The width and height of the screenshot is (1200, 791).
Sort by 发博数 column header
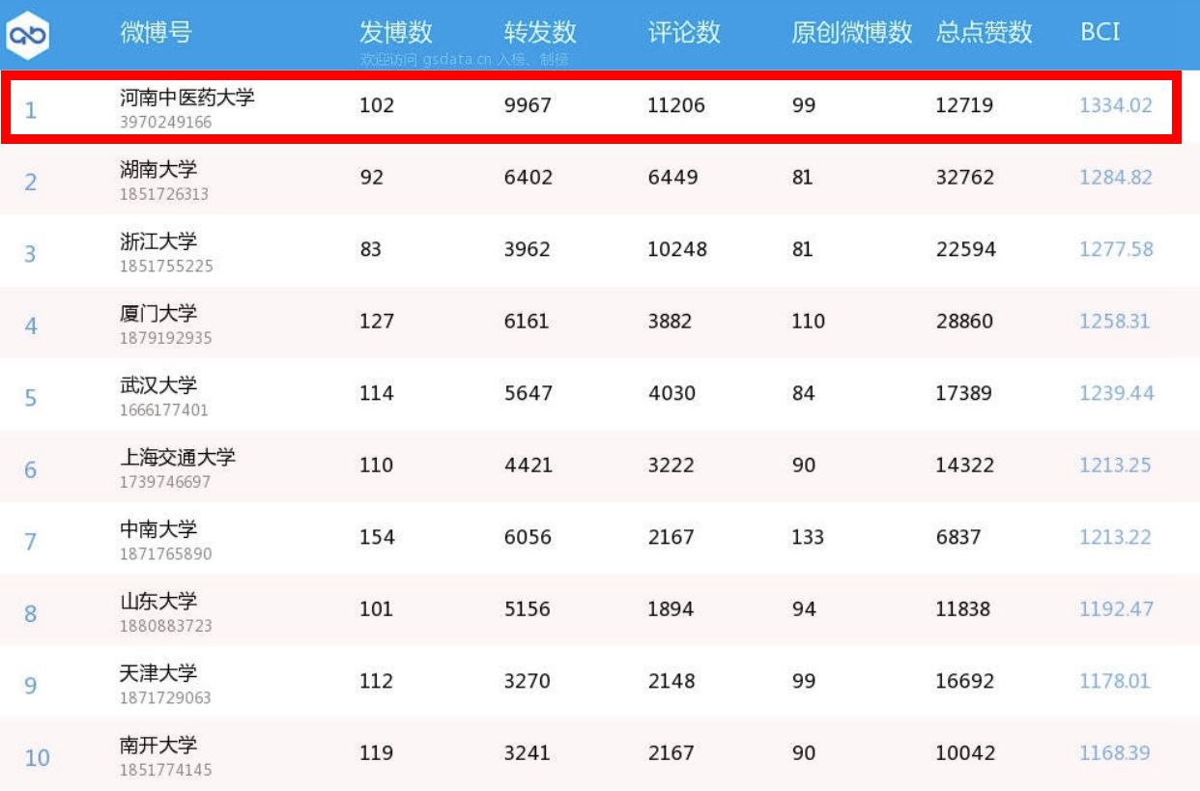(x=395, y=32)
